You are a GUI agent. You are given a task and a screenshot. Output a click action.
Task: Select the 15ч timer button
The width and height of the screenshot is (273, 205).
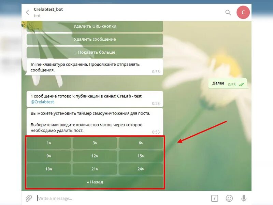[x=141, y=156]
